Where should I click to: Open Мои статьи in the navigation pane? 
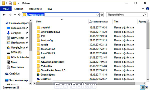pos(15,67)
